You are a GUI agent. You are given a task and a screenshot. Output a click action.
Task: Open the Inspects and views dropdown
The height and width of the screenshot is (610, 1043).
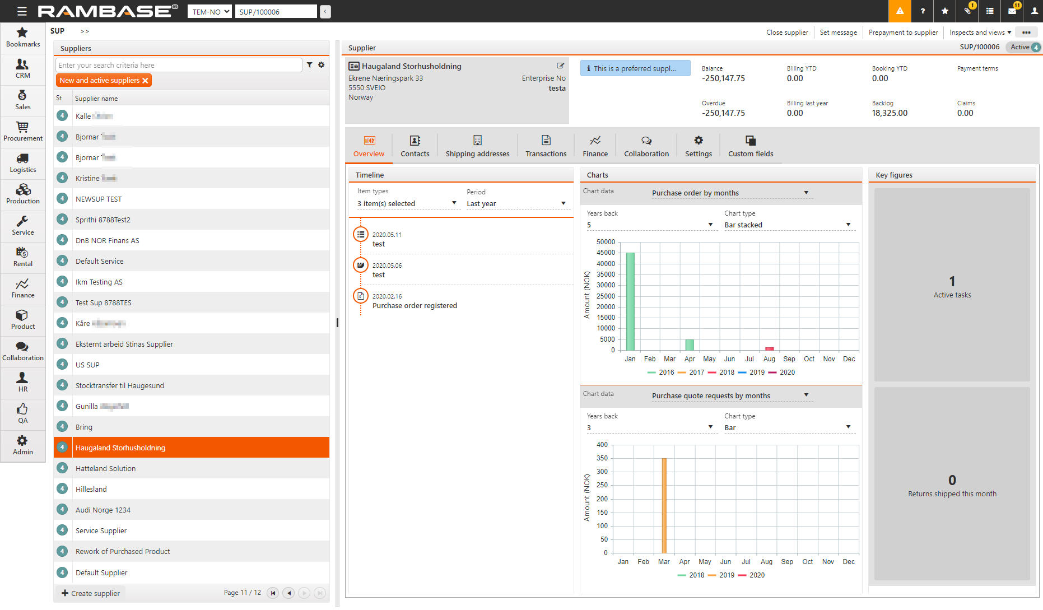980,32
